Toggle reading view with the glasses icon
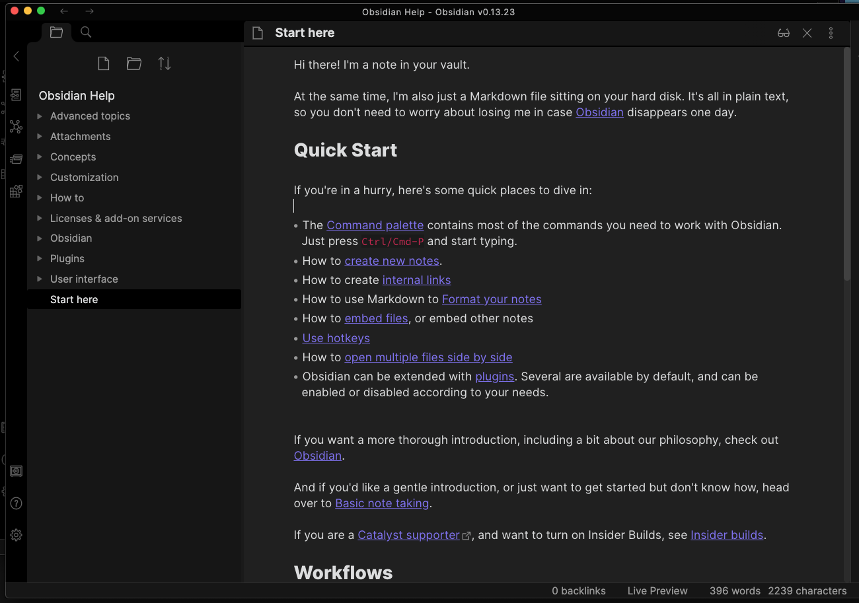This screenshot has height=603, width=859. click(x=784, y=33)
